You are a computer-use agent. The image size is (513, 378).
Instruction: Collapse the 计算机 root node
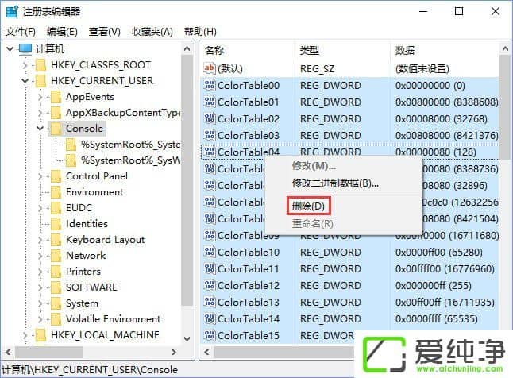pos(10,49)
